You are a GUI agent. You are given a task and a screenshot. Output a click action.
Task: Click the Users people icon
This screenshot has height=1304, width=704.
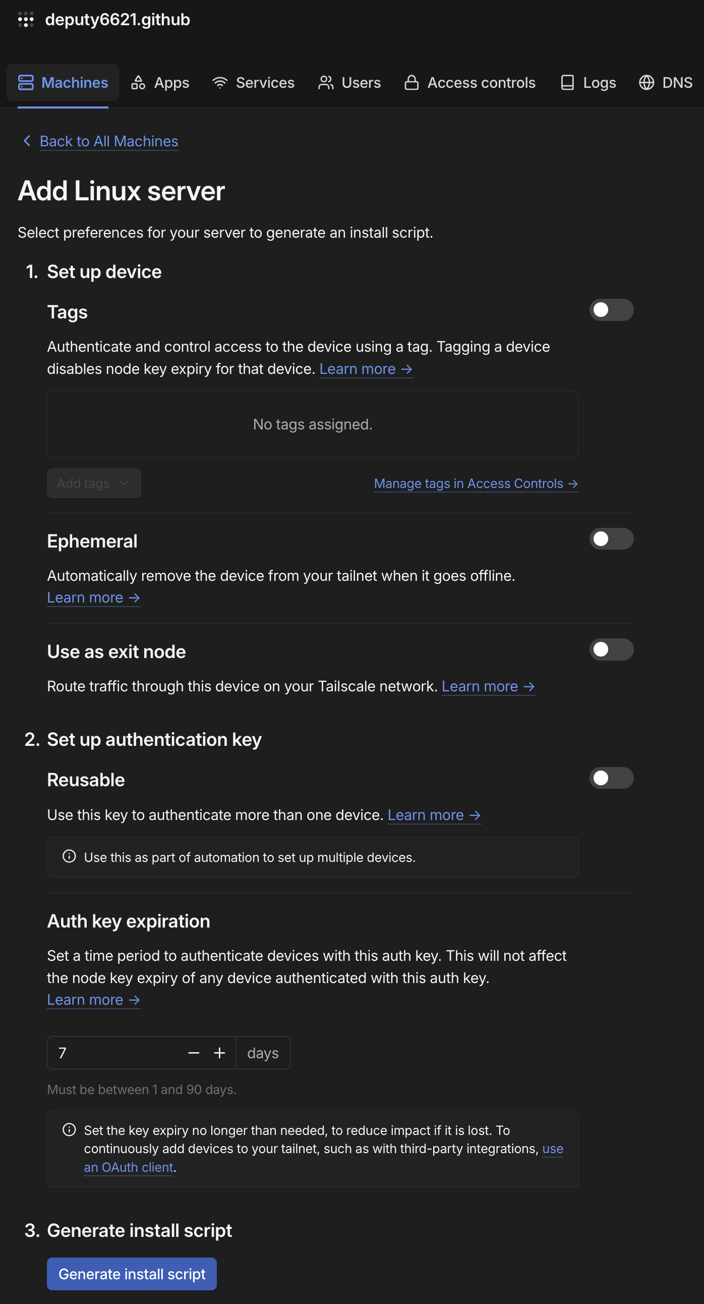(326, 83)
